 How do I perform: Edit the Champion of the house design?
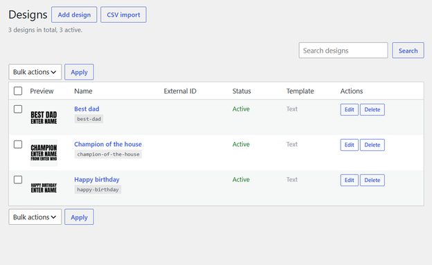[350, 145]
